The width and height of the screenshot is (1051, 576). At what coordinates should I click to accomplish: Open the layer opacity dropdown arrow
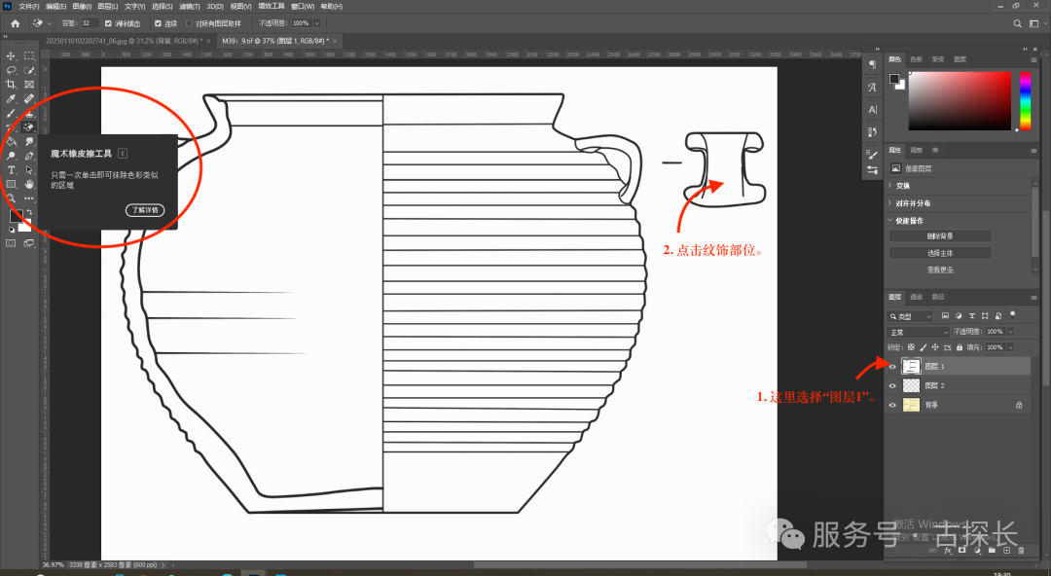click(1010, 332)
